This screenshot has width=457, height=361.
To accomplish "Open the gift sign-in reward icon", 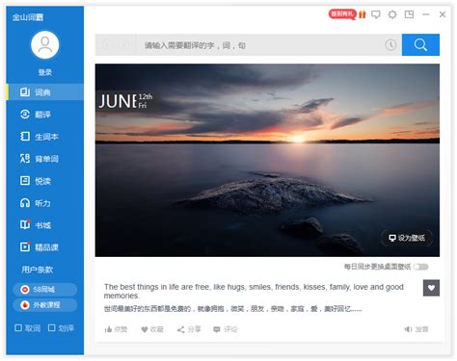I will tap(363, 14).
